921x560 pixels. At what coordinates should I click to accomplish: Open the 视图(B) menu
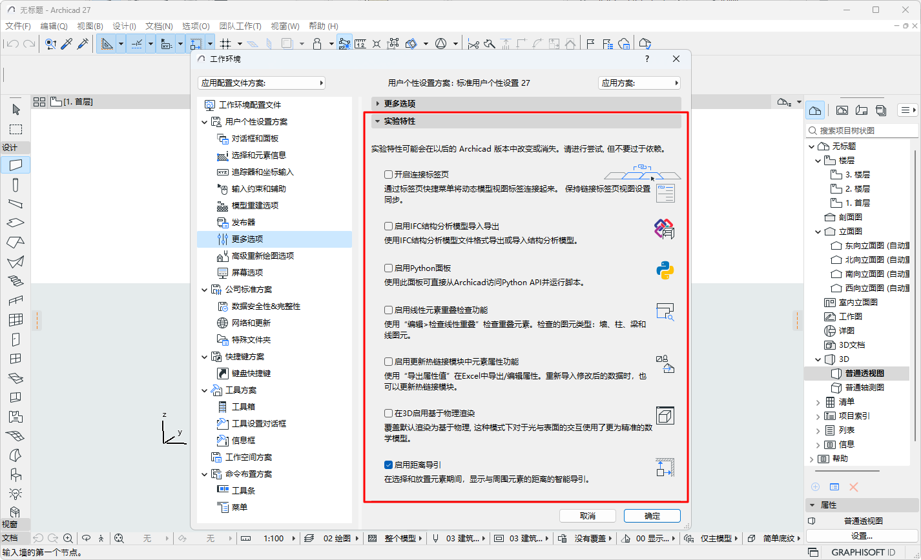[x=90, y=26]
